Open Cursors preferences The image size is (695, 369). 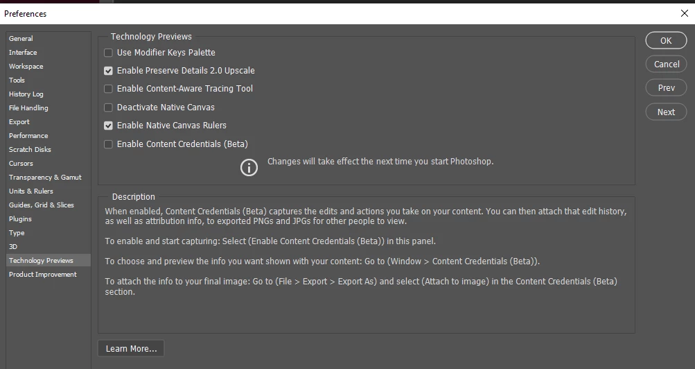click(49, 163)
